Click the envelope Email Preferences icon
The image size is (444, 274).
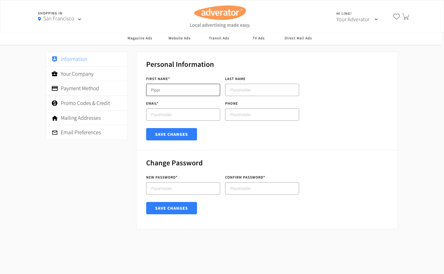[x=55, y=133]
